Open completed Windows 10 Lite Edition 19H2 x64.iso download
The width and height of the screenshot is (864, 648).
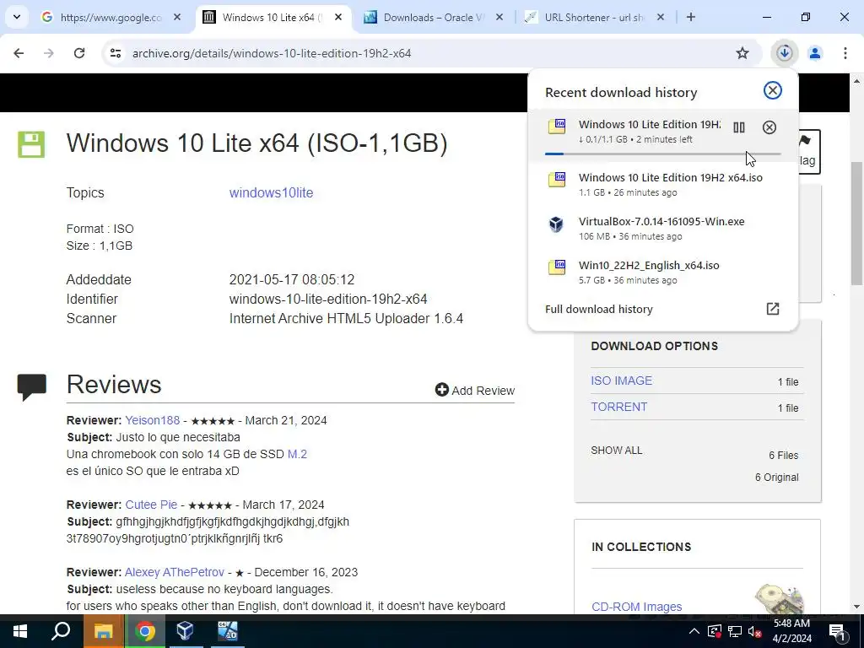(x=662, y=184)
